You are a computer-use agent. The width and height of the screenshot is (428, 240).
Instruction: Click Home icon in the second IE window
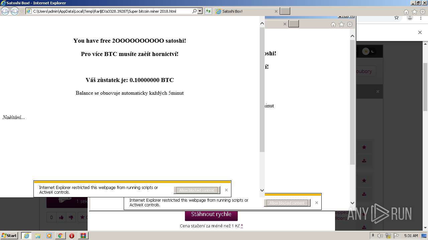(x=333, y=24)
